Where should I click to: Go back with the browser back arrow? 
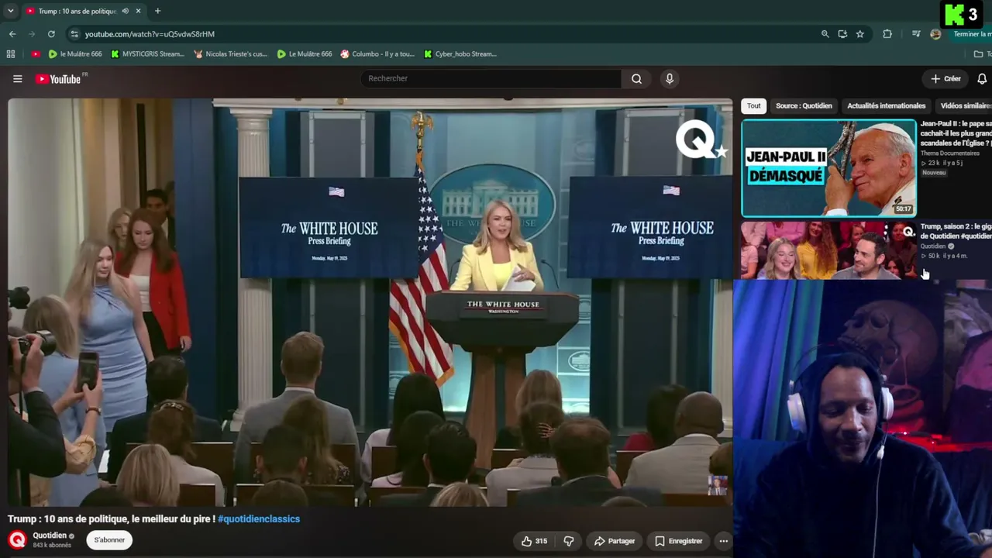coord(12,34)
